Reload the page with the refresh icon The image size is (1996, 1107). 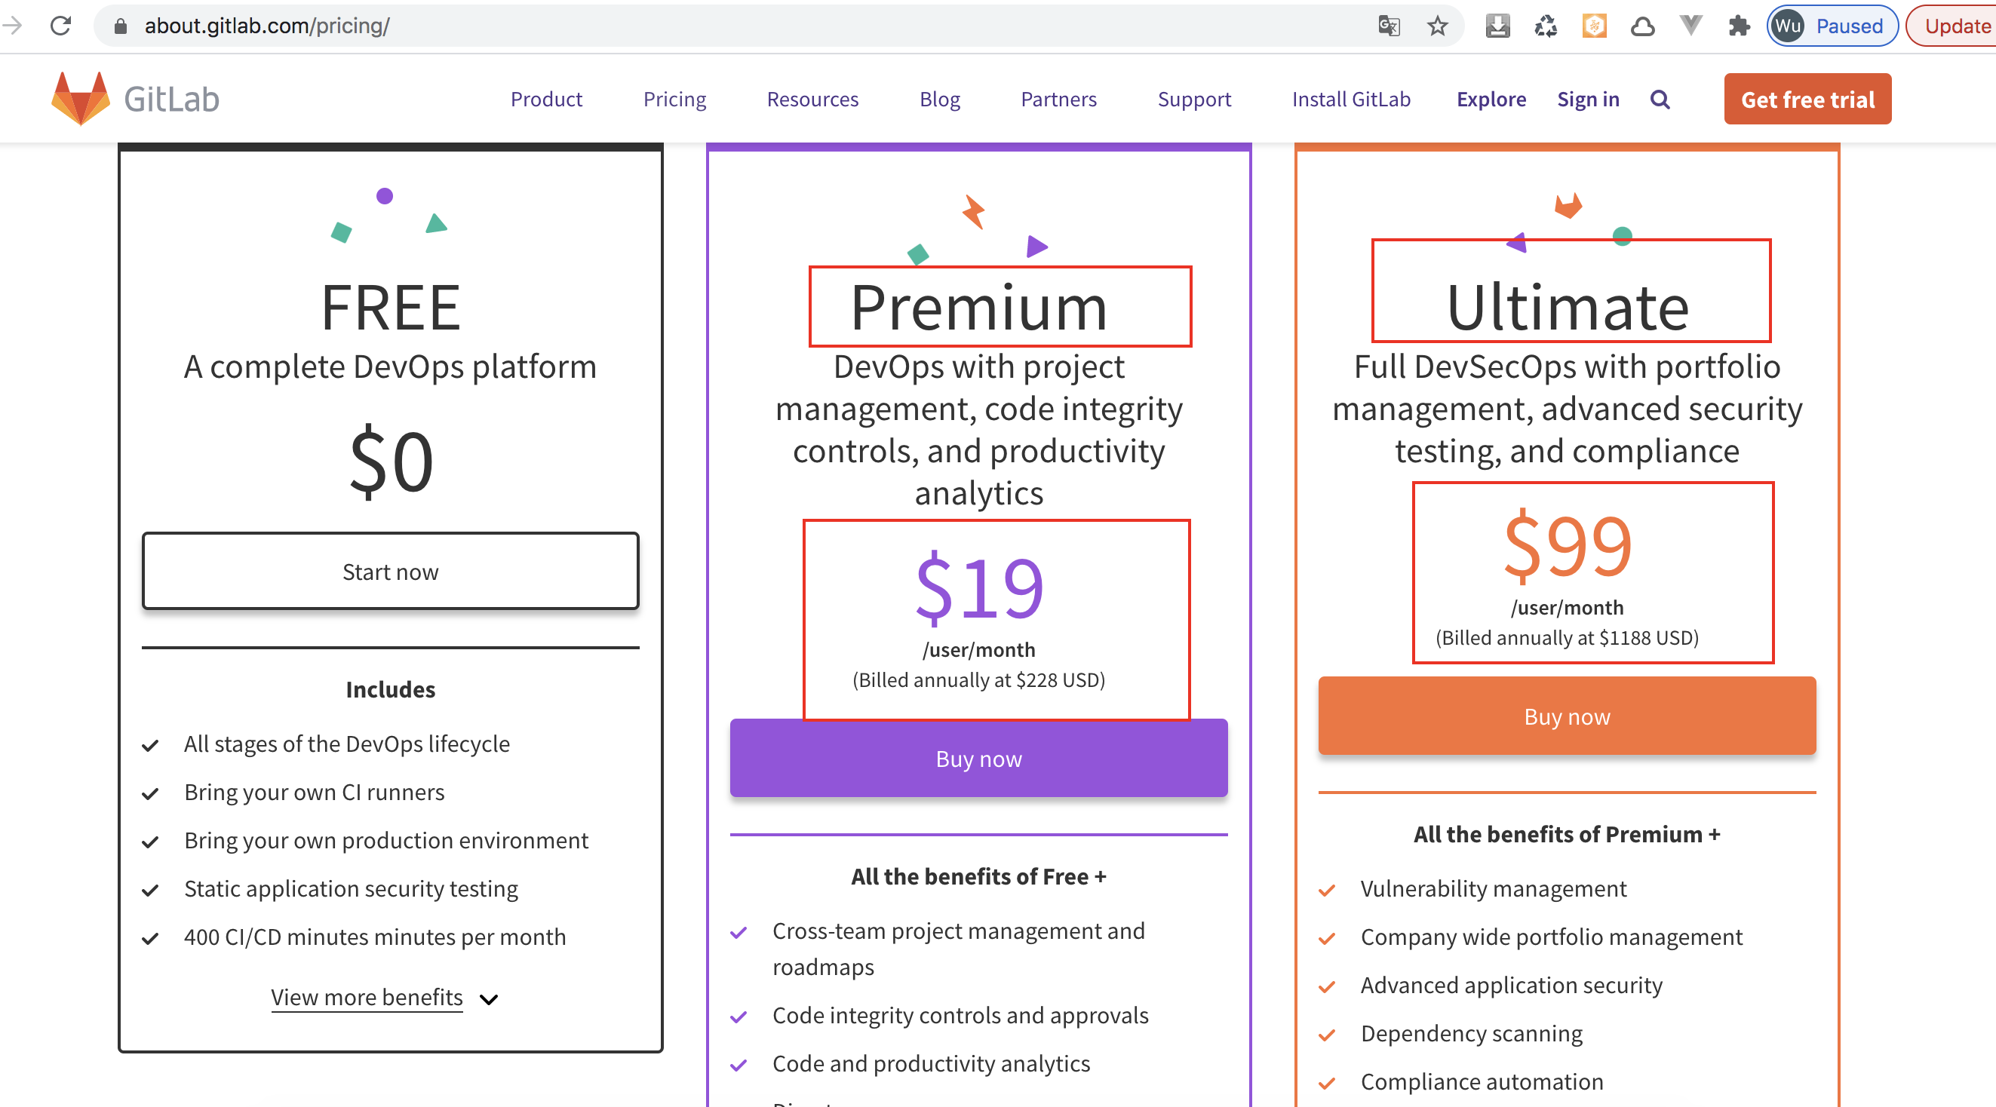pos(60,26)
